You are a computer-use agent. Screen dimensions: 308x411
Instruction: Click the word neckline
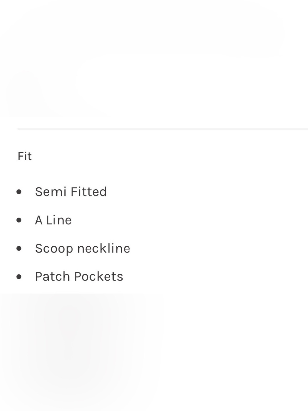pos(104,249)
